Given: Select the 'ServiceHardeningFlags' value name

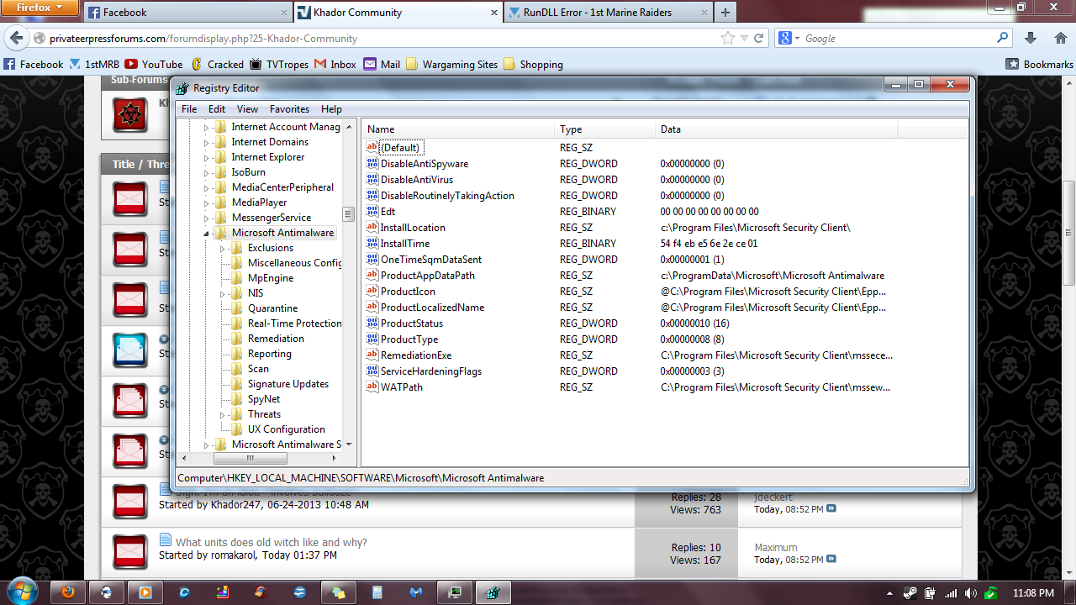Looking at the screenshot, I should [431, 371].
